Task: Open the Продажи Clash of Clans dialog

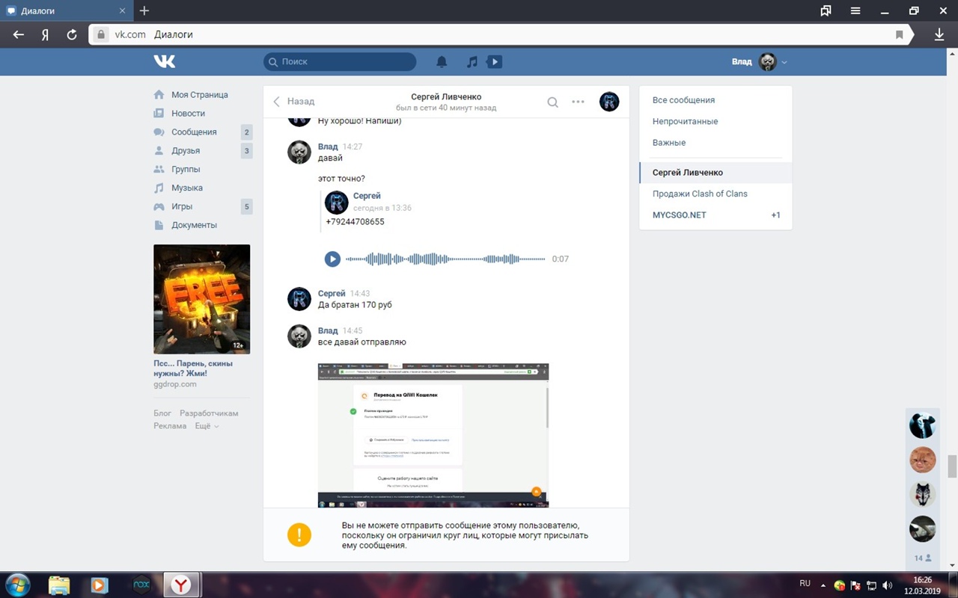Action: pyautogui.click(x=700, y=194)
